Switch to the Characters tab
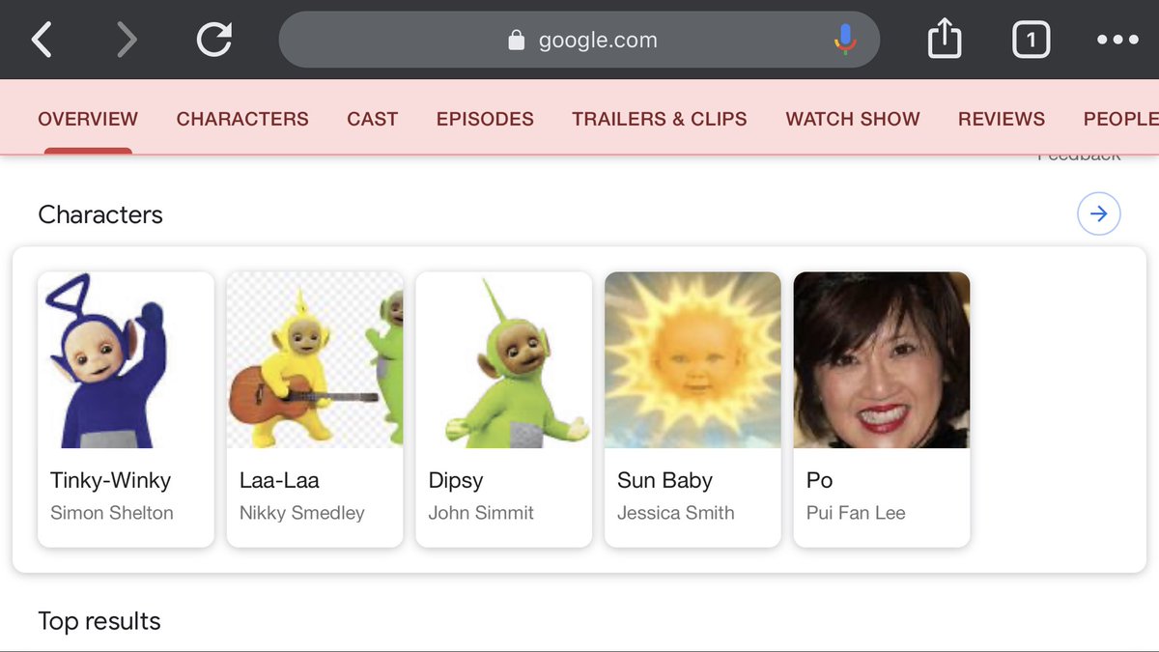Screen dimensions: 1159x652 click(x=242, y=119)
